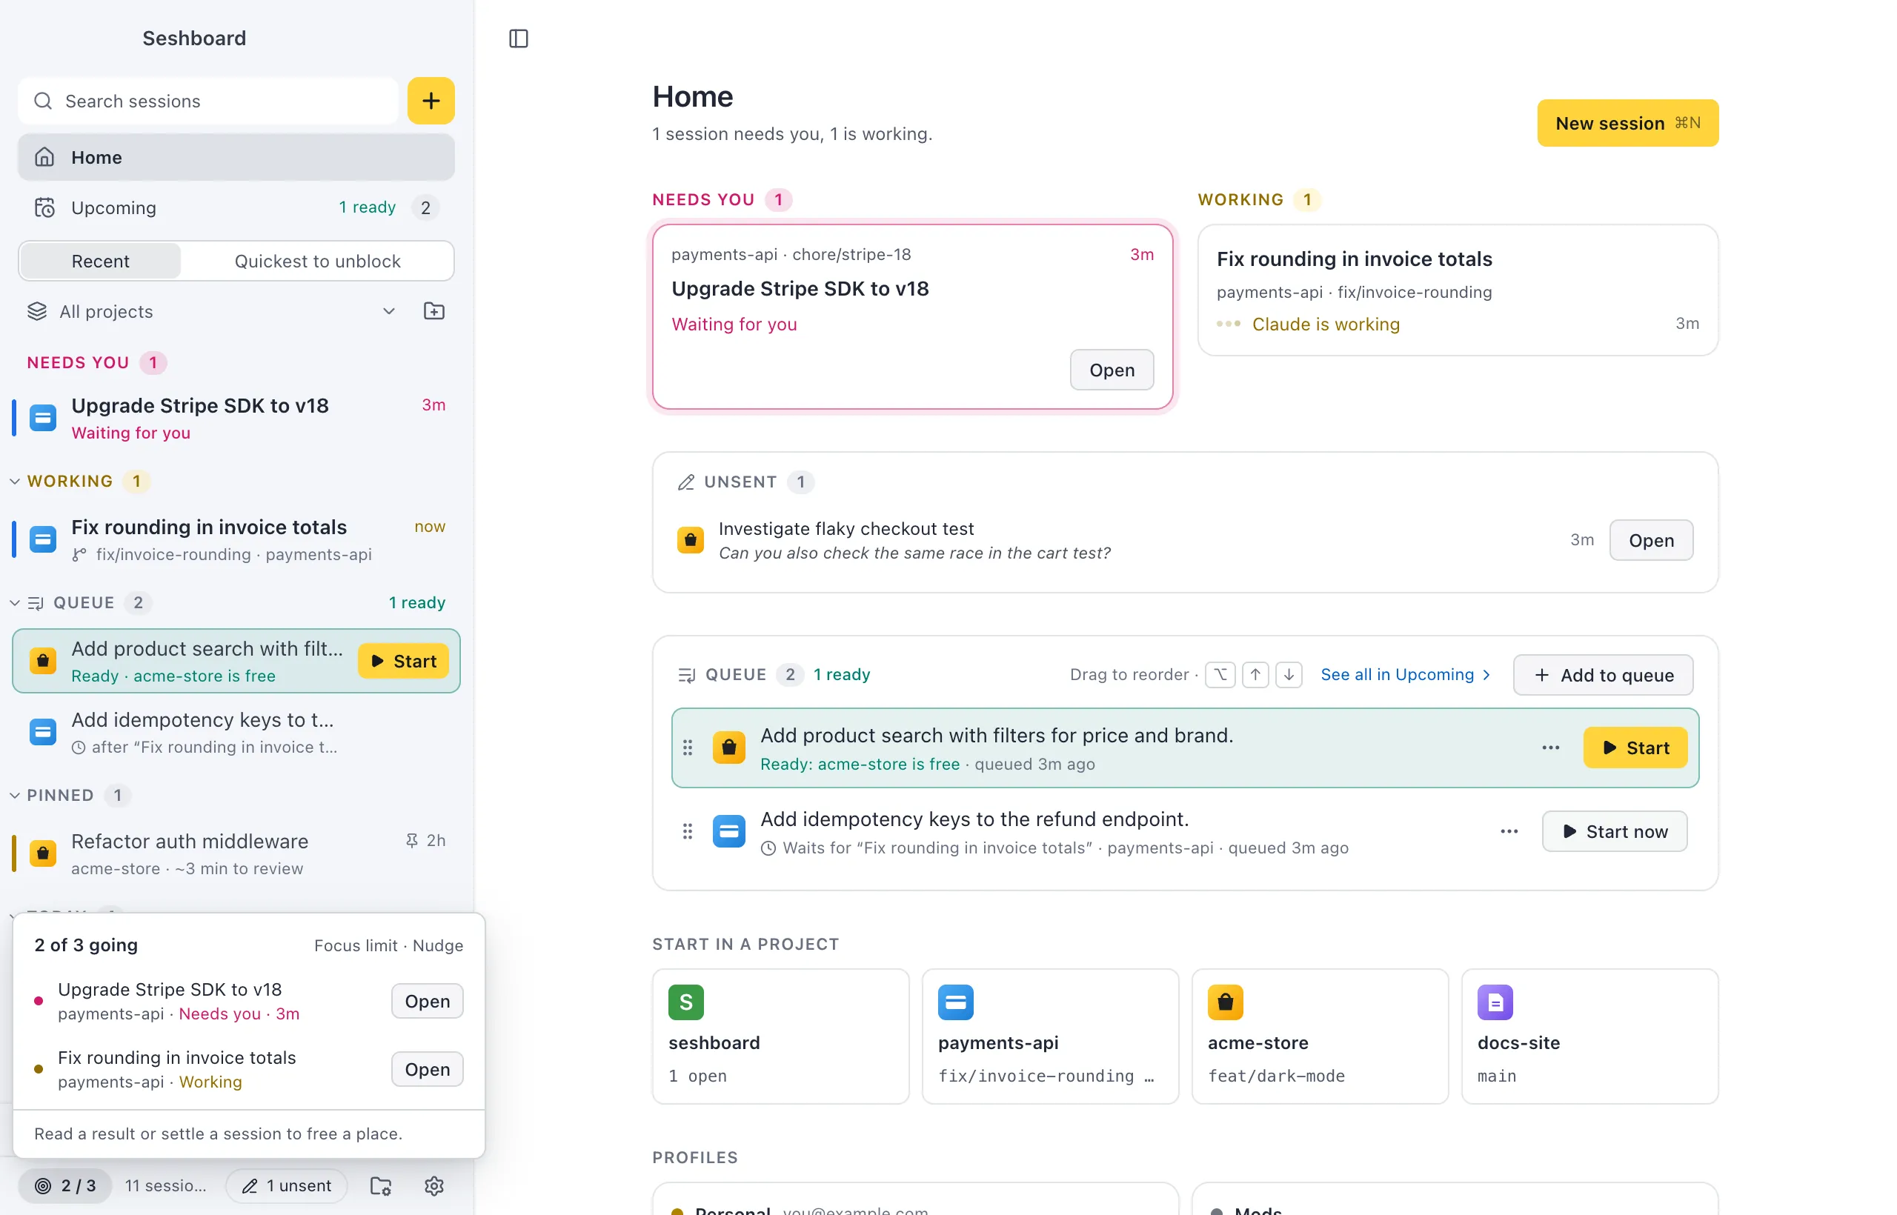Follow See all in Upcoming link
The height and width of the screenshot is (1215, 1897).
point(1406,675)
